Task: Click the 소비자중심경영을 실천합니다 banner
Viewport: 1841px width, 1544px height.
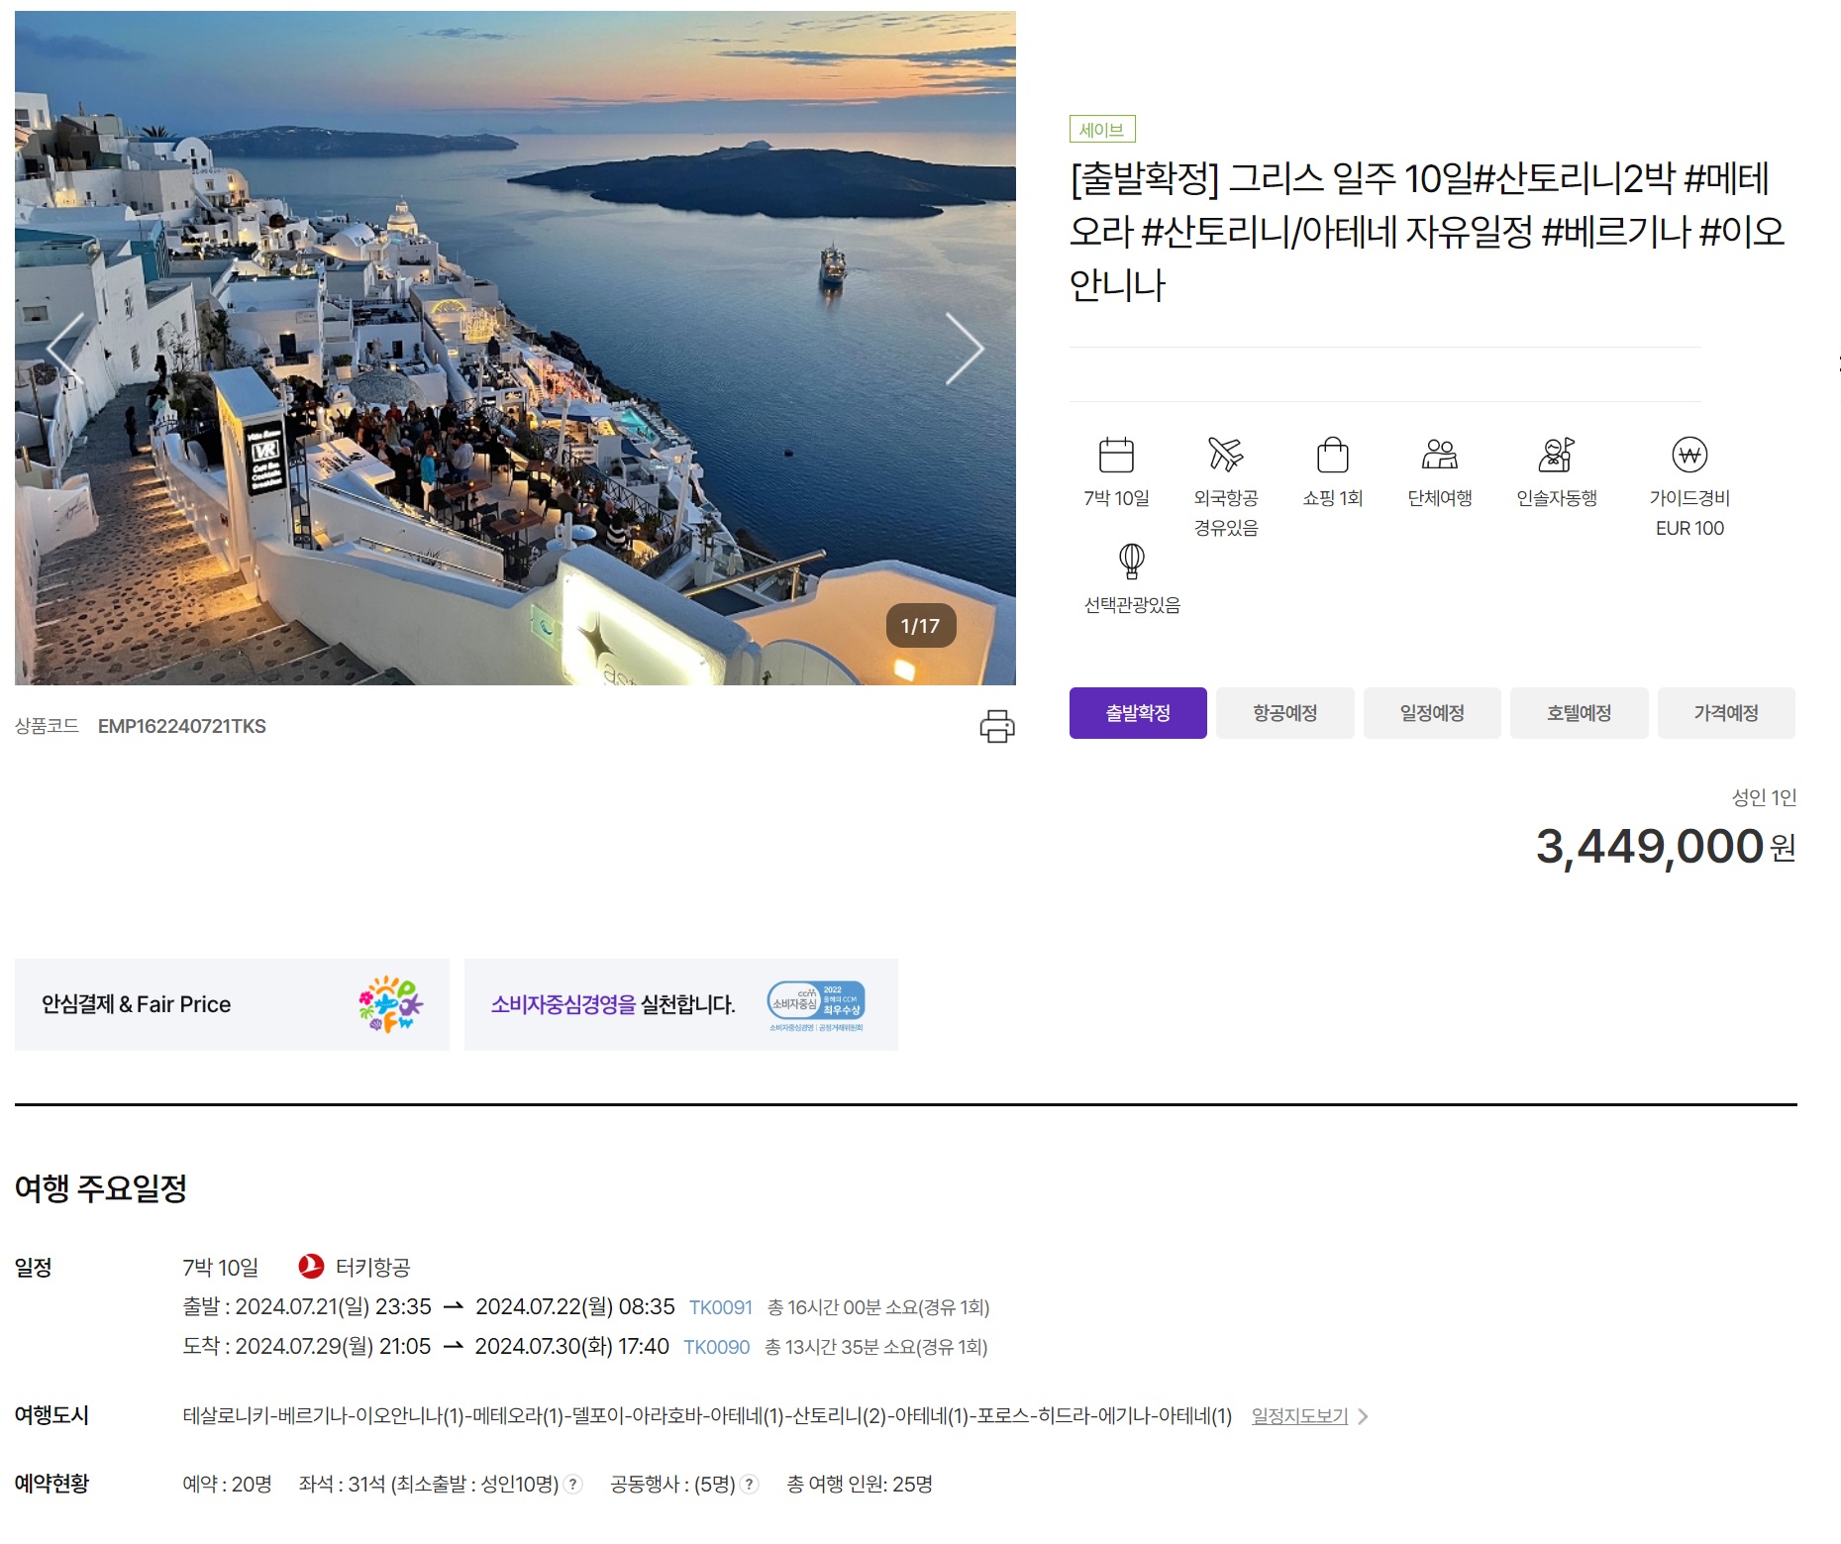Action: point(681,1004)
